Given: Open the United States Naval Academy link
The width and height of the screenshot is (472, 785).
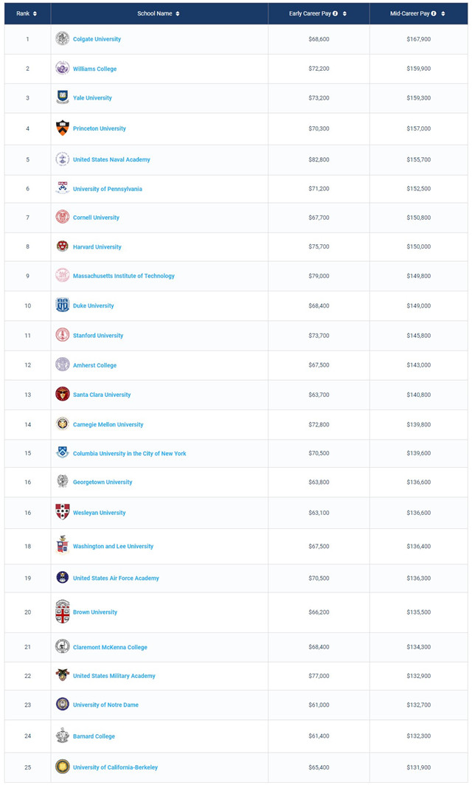Looking at the screenshot, I should (111, 159).
